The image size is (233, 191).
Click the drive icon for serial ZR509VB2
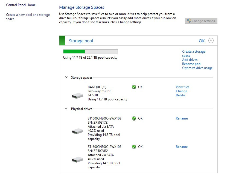(x=77, y=160)
